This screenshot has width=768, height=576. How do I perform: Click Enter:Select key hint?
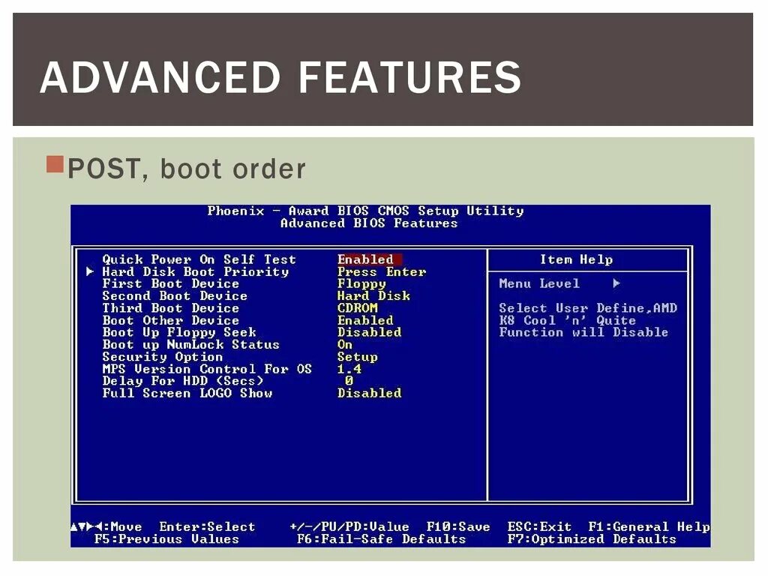pyautogui.click(x=207, y=527)
